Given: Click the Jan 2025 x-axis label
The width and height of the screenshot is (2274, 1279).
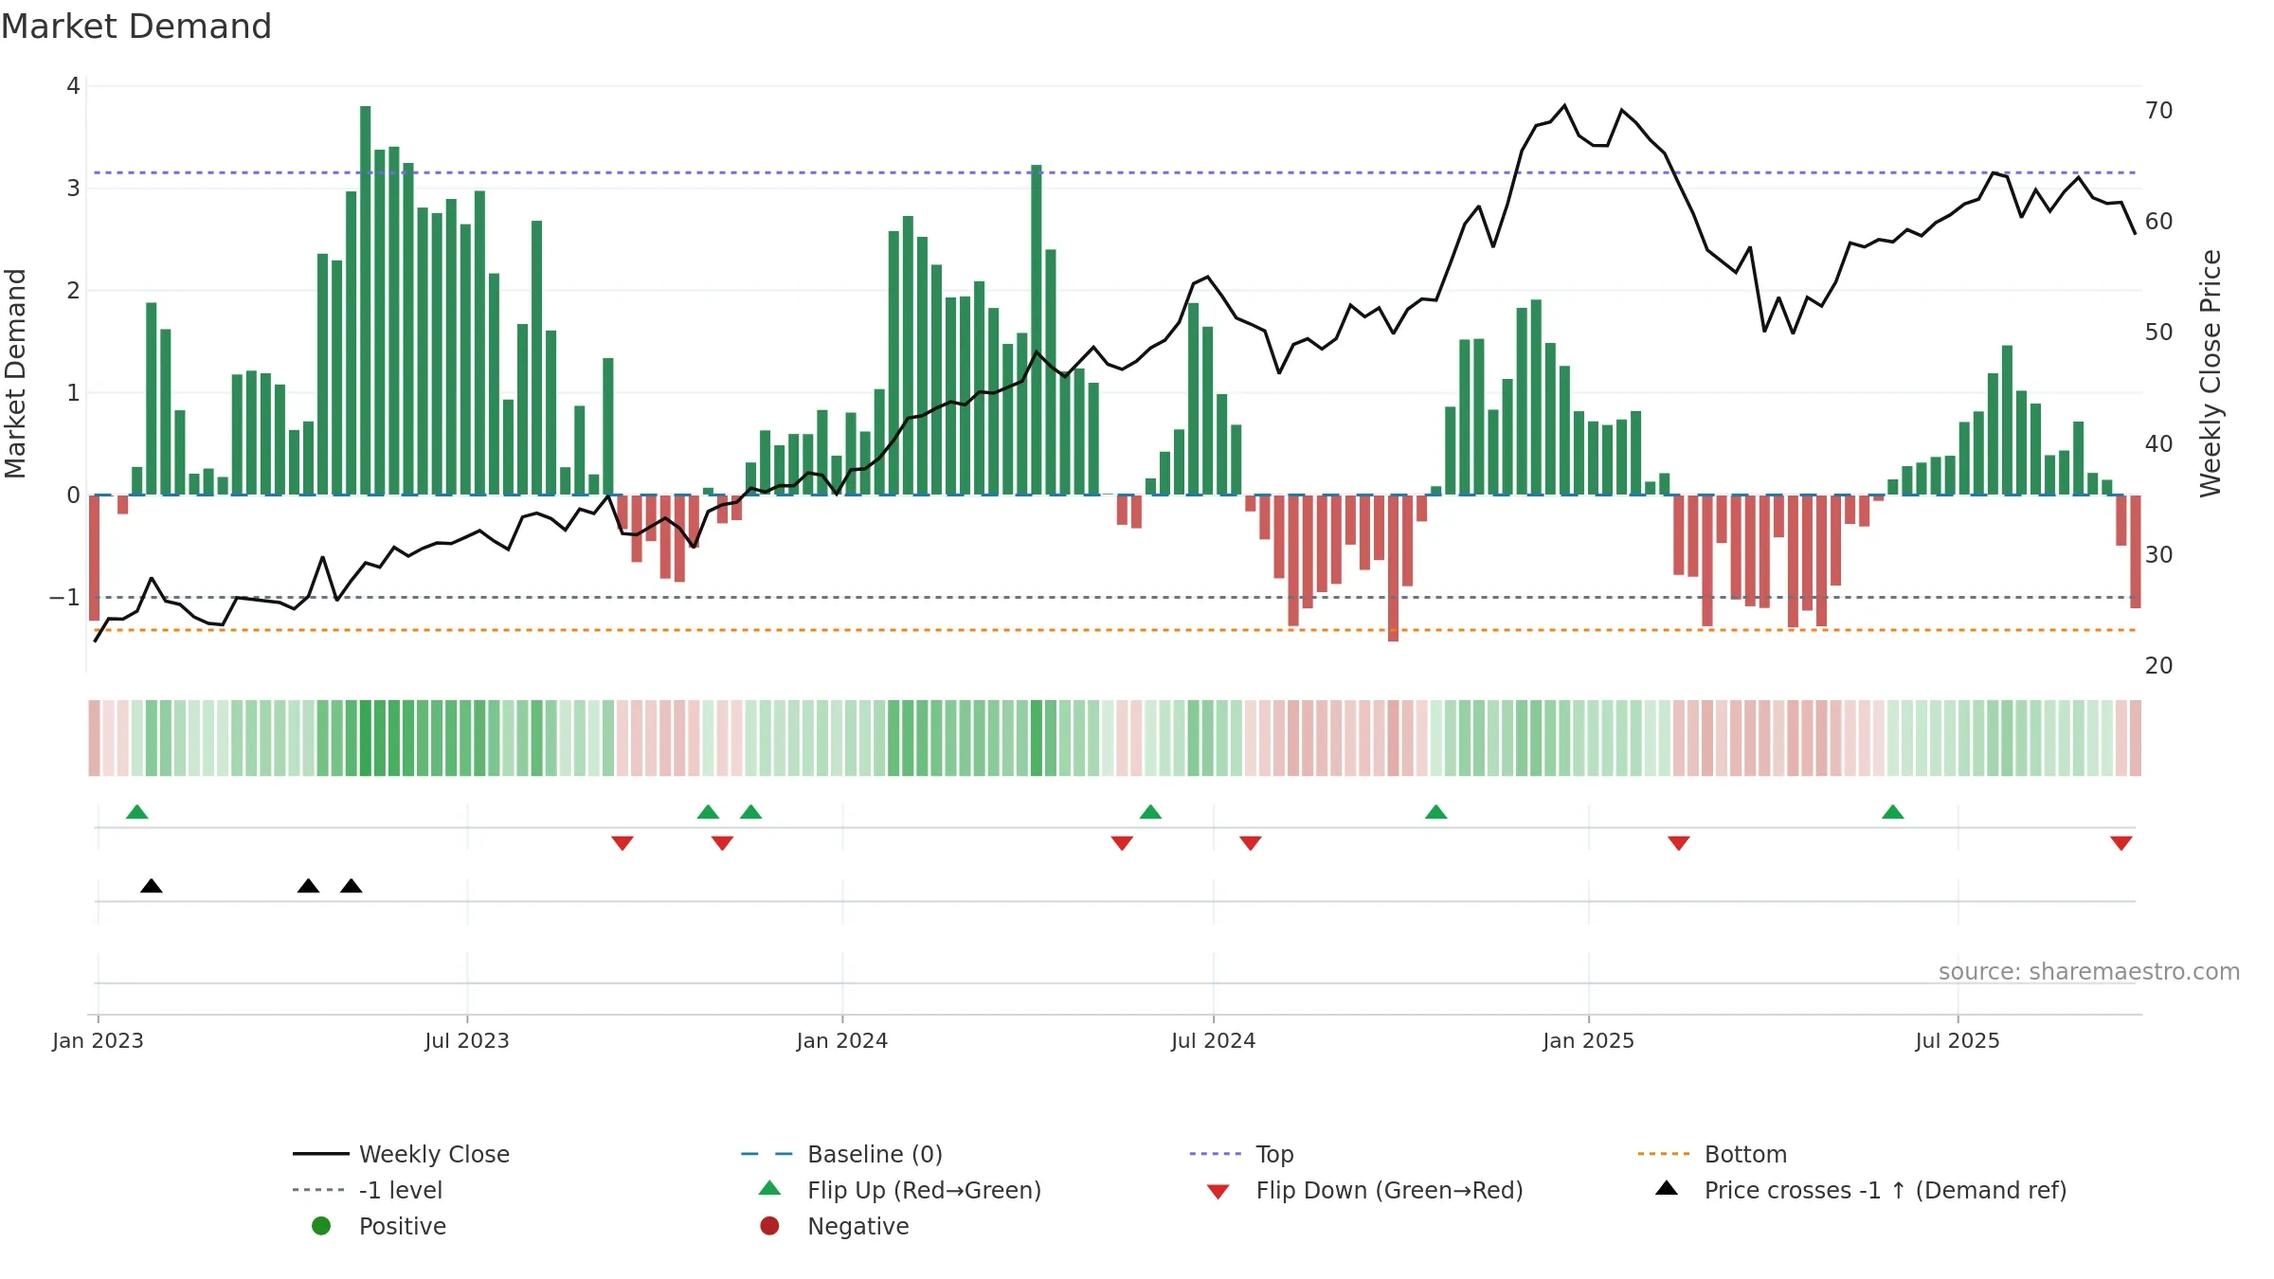Looking at the screenshot, I should point(1589,1041).
